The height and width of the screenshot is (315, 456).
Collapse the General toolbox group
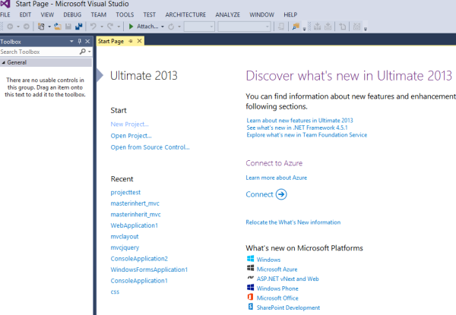4,62
